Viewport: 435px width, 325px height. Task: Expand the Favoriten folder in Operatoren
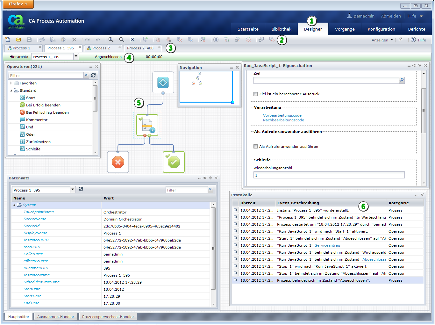(11, 83)
